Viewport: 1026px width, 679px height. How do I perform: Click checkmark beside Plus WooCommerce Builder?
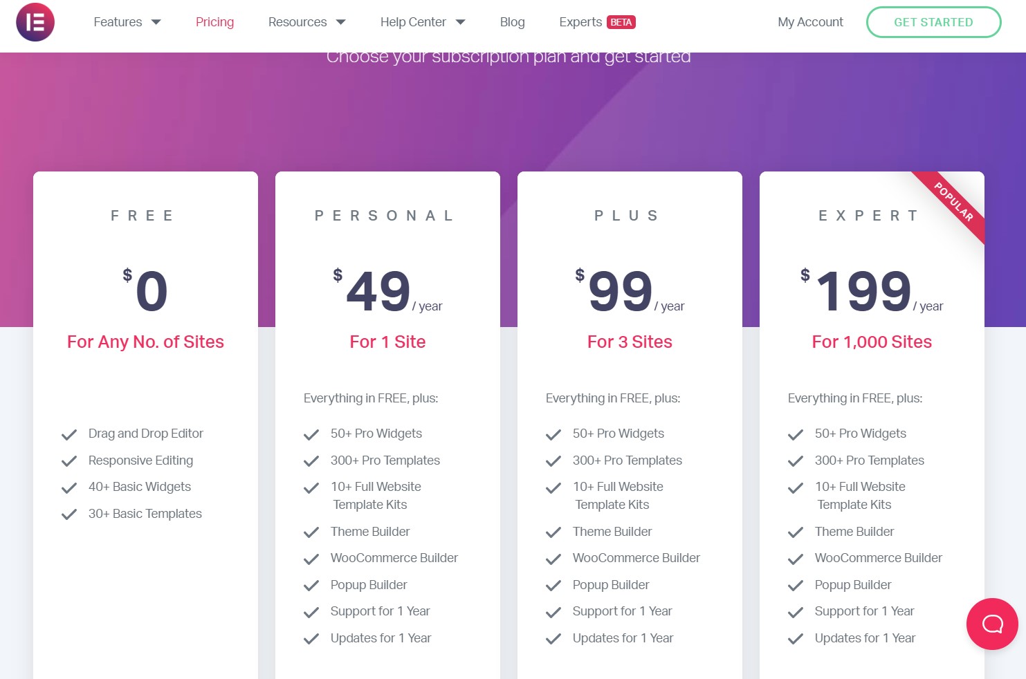click(553, 559)
